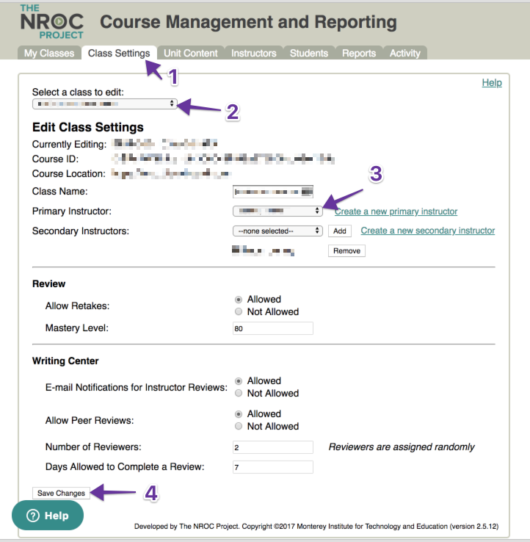530x542 pixels.
Task: Select Allowed for Allow Peer Reviews
Action: [x=239, y=414]
